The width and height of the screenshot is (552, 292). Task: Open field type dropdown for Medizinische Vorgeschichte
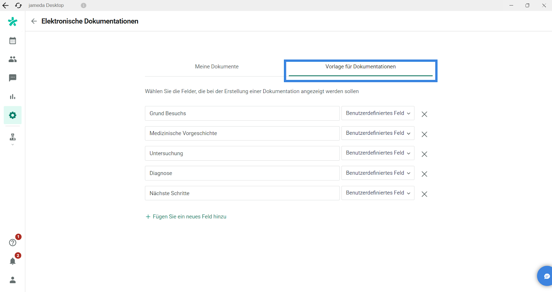click(x=378, y=133)
